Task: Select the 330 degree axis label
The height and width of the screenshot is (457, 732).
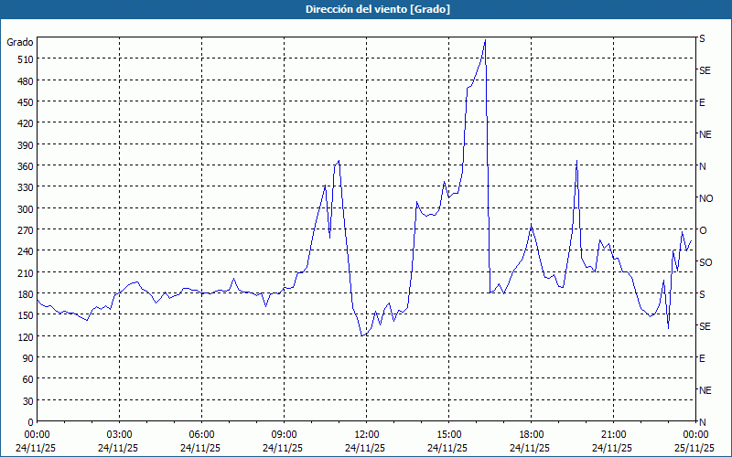Action: [x=26, y=187]
